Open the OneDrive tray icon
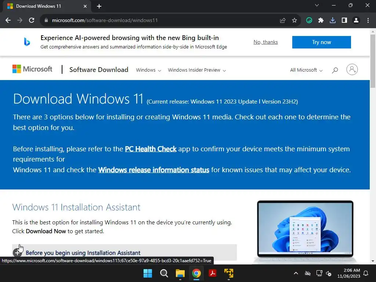This screenshot has width=376, height=282. point(308,273)
